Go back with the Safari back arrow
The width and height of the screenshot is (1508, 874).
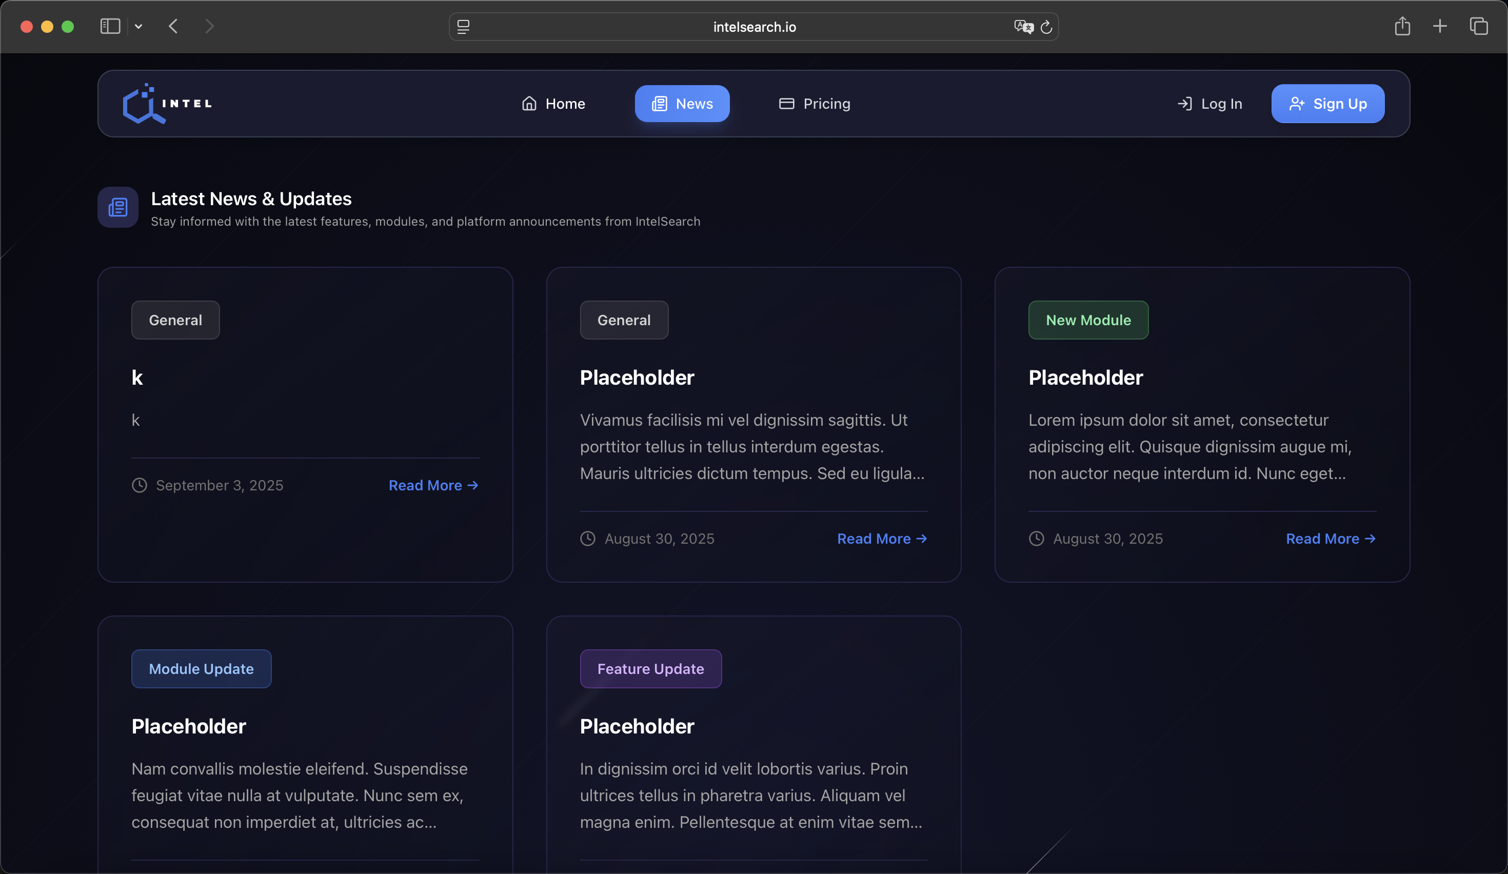(x=173, y=26)
